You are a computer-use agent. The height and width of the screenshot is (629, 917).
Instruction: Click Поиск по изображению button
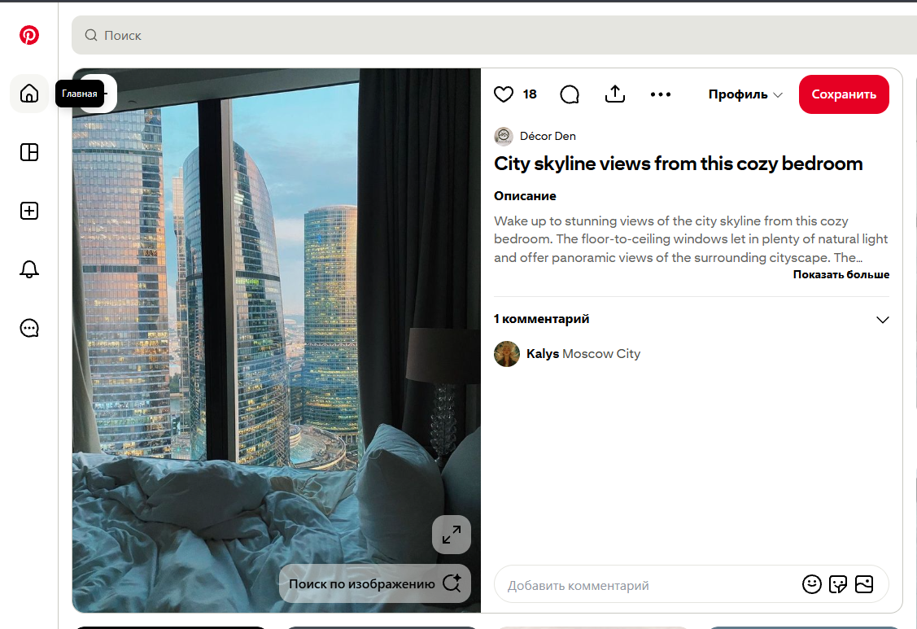[375, 583]
